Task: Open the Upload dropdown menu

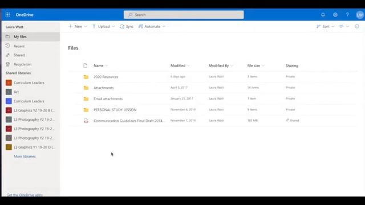Action: pos(104,27)
